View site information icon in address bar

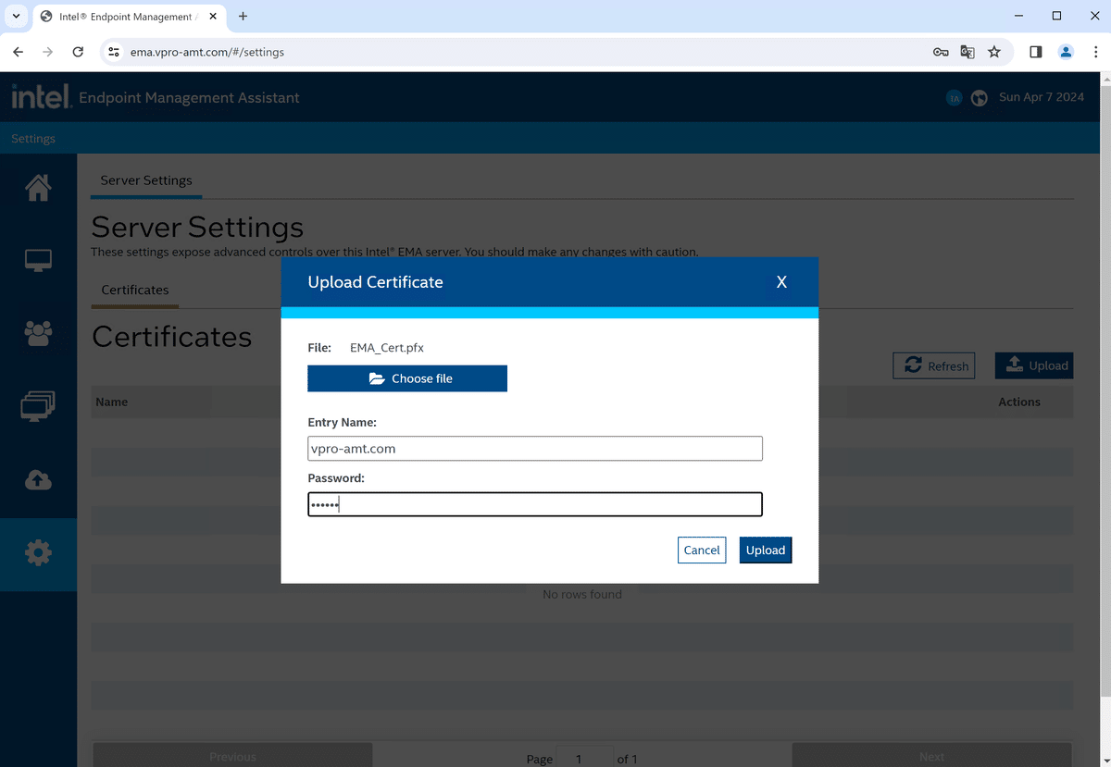113,52
